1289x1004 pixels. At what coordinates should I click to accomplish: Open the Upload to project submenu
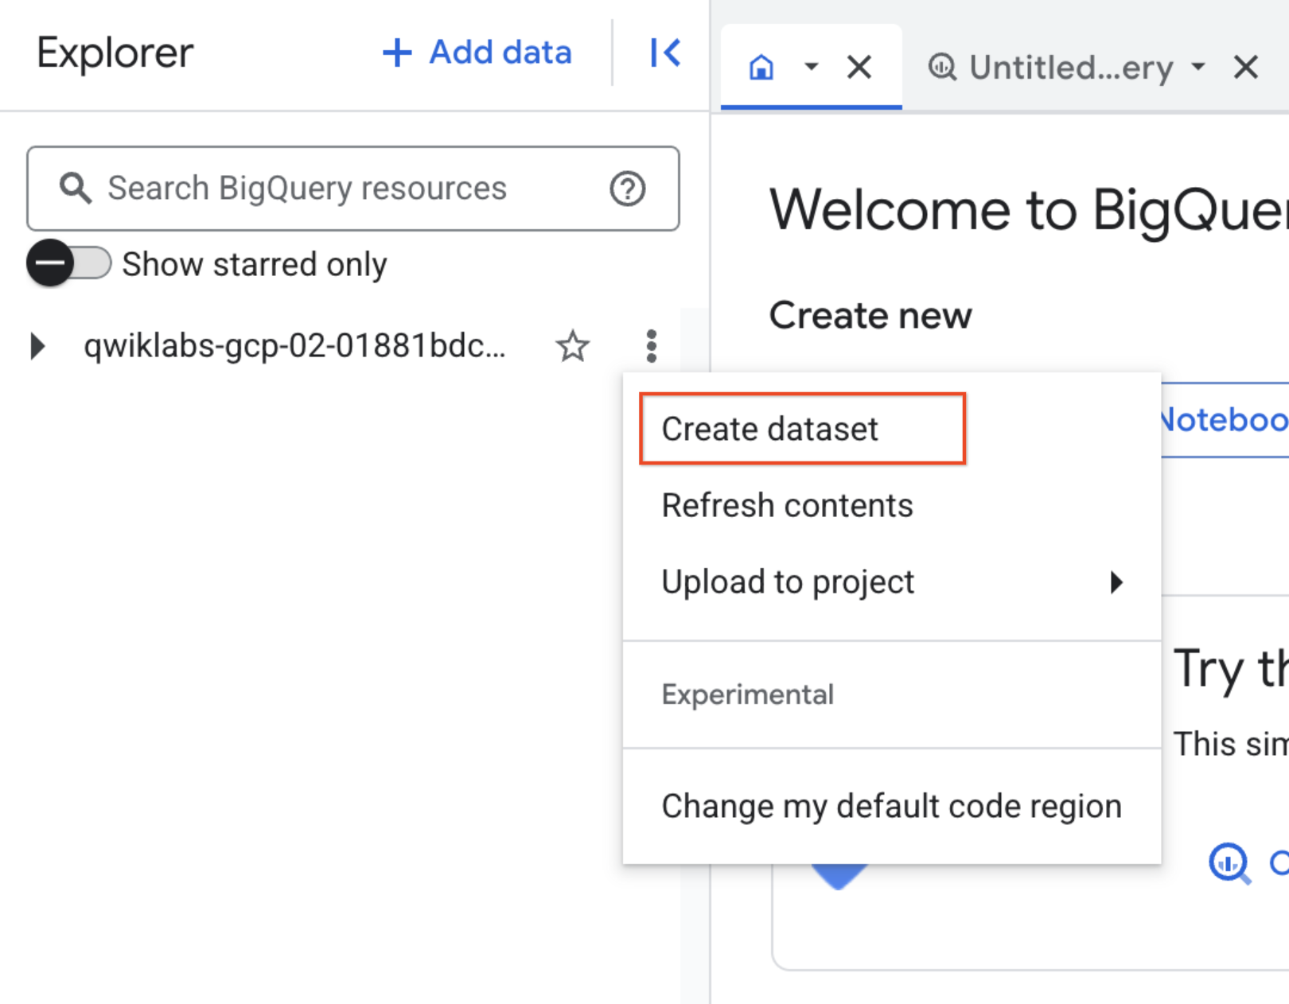point(891,582)
